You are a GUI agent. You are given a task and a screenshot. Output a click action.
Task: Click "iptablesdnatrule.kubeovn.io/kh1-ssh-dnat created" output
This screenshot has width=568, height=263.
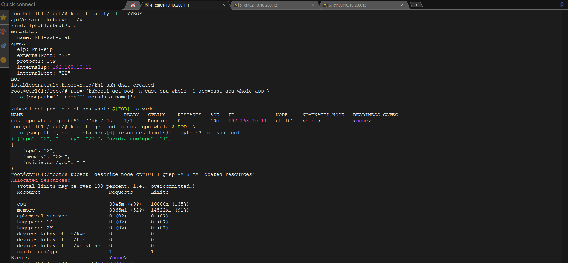(x=82, y=85)
